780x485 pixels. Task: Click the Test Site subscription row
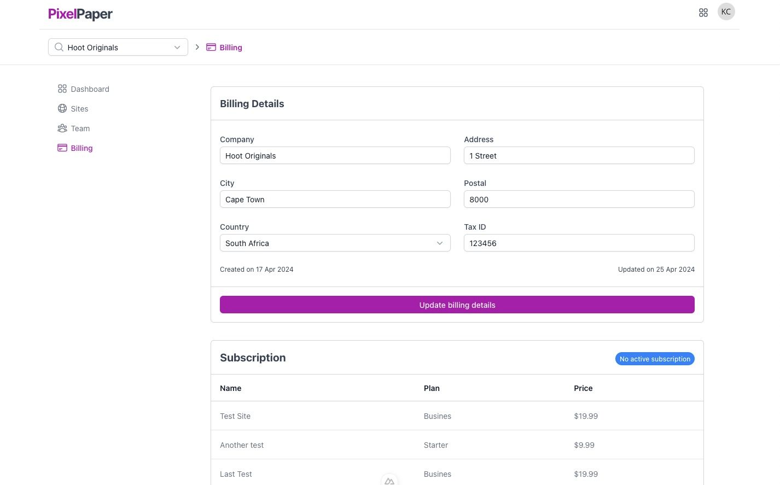[457, 416]
